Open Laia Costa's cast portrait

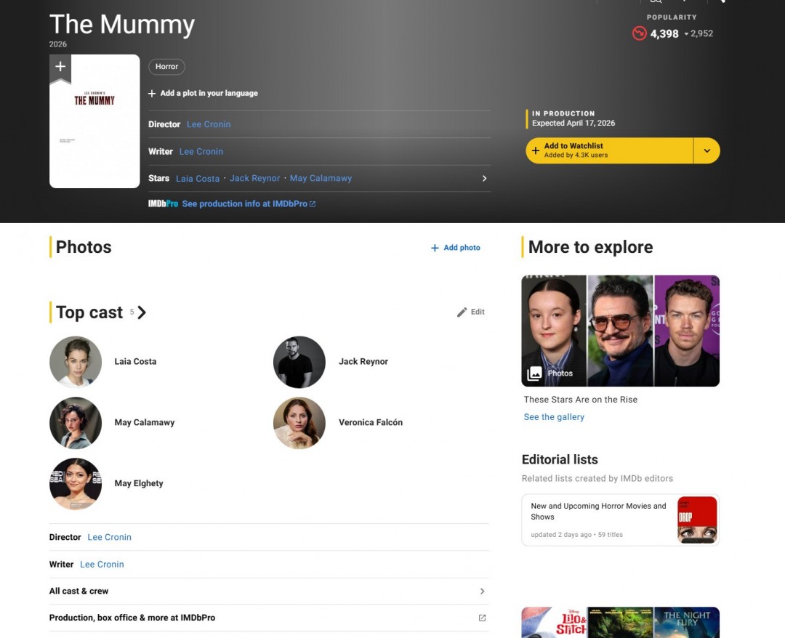point(76,362)
